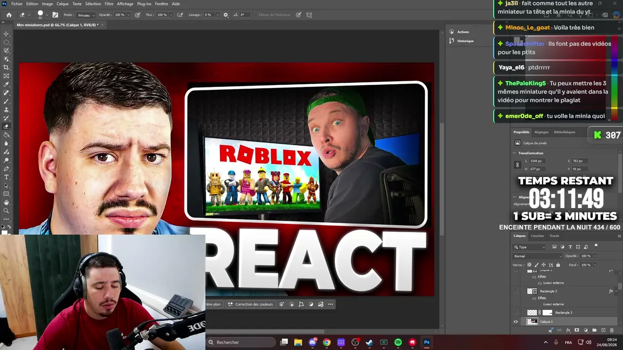This screenshot has height=350, width=623.
Task: Show the Rectangle 3 layer with effects
Action: pyautogui.click(x=516, y=291)
